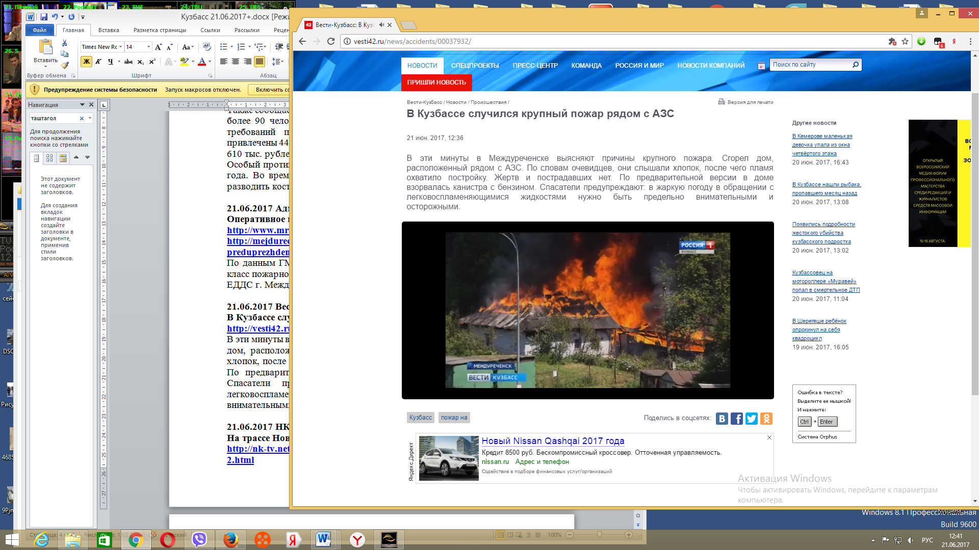This screenshot has height=550, width=979.
Task: Open print version of the article
Action: pos(745,102)
